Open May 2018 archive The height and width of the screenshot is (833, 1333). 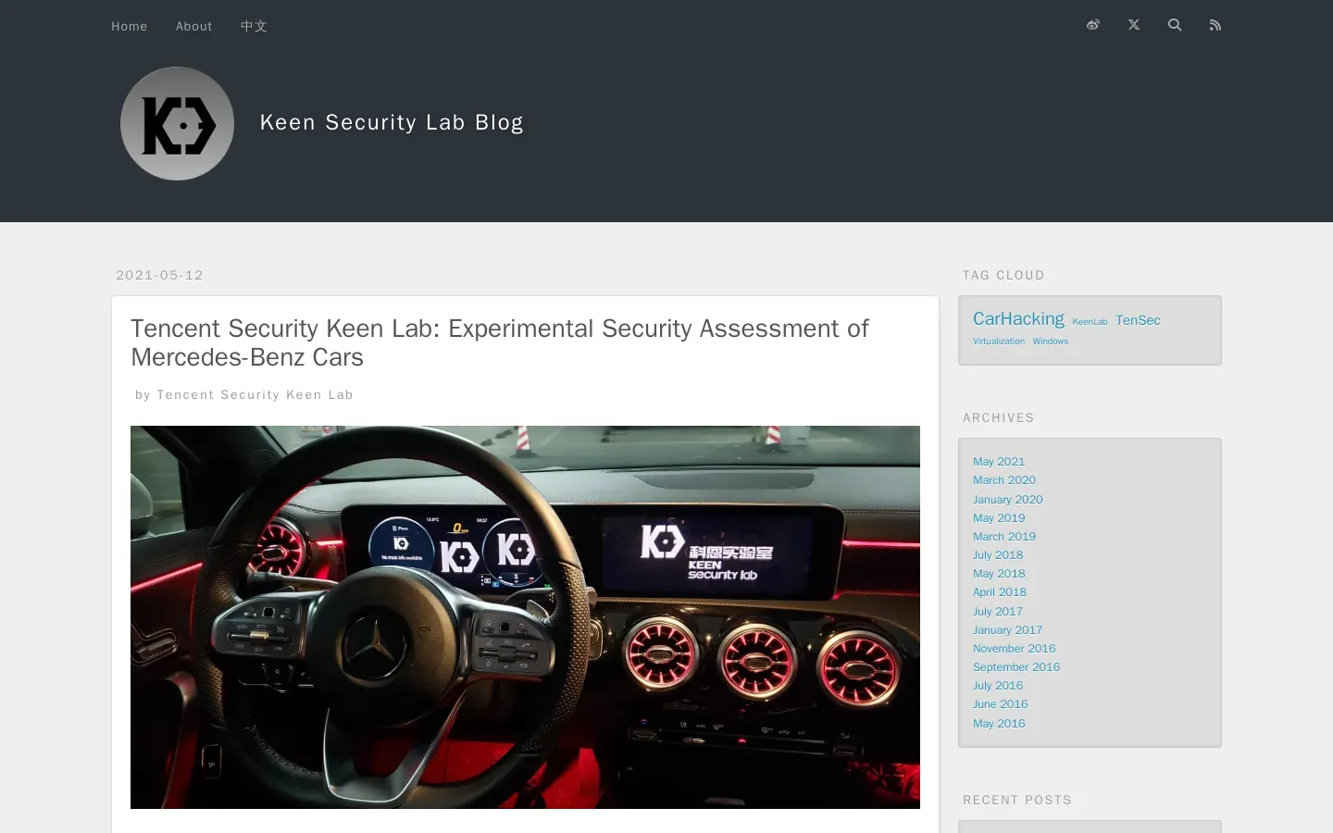point(999,574)
